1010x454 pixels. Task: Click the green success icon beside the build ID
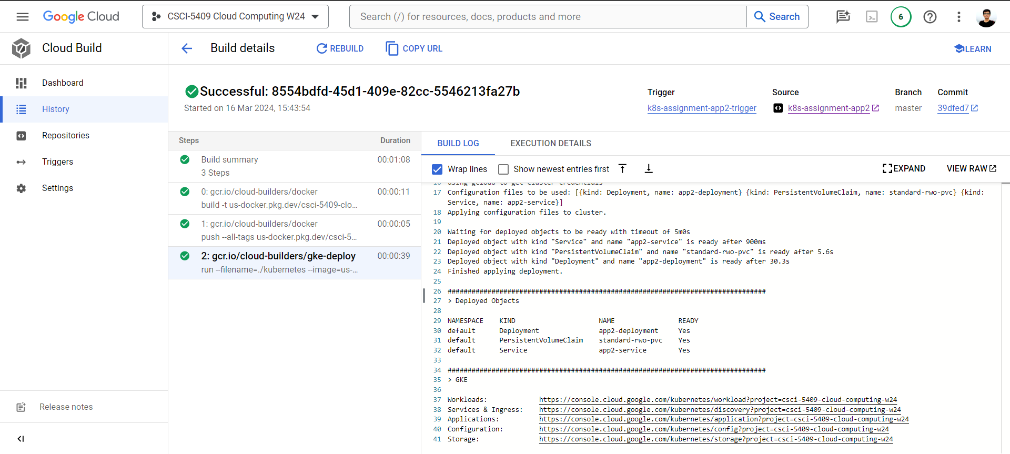click(191, 92)
